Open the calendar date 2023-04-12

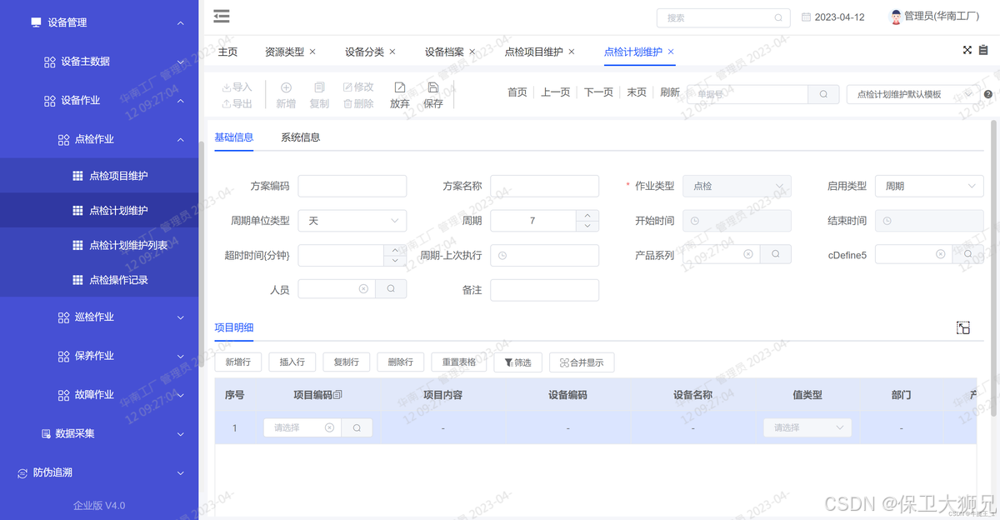pos(833,17)
